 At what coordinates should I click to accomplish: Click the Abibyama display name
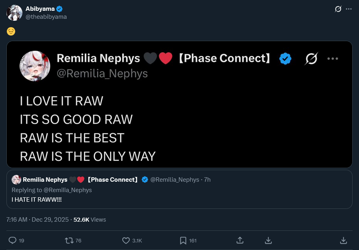(x=40, y=9)
